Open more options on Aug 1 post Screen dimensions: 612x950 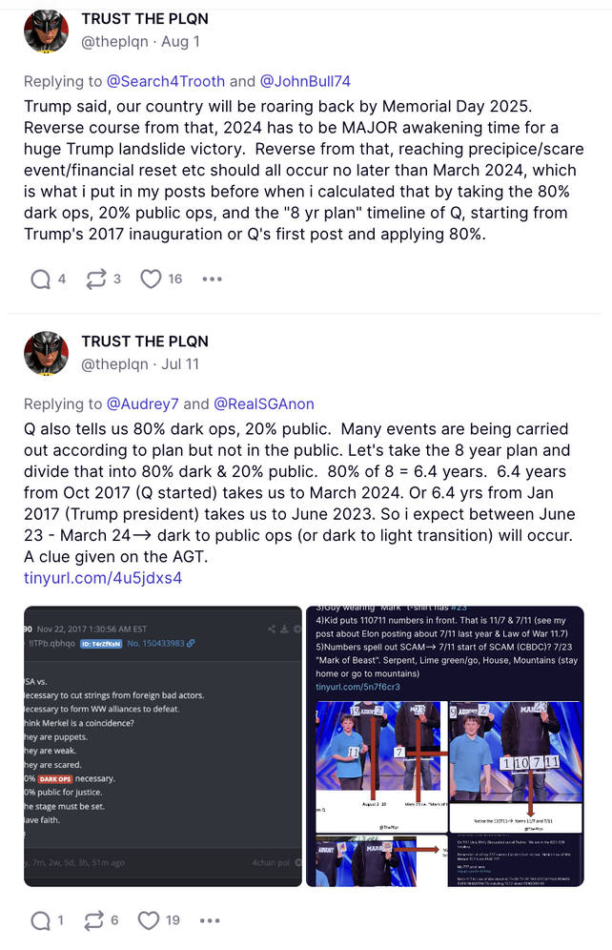[212, 279]
